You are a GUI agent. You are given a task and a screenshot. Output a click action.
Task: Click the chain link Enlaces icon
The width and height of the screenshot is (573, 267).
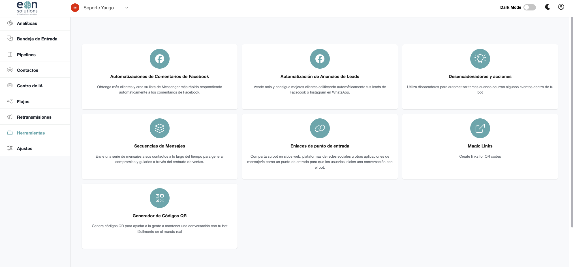(320, 128)
